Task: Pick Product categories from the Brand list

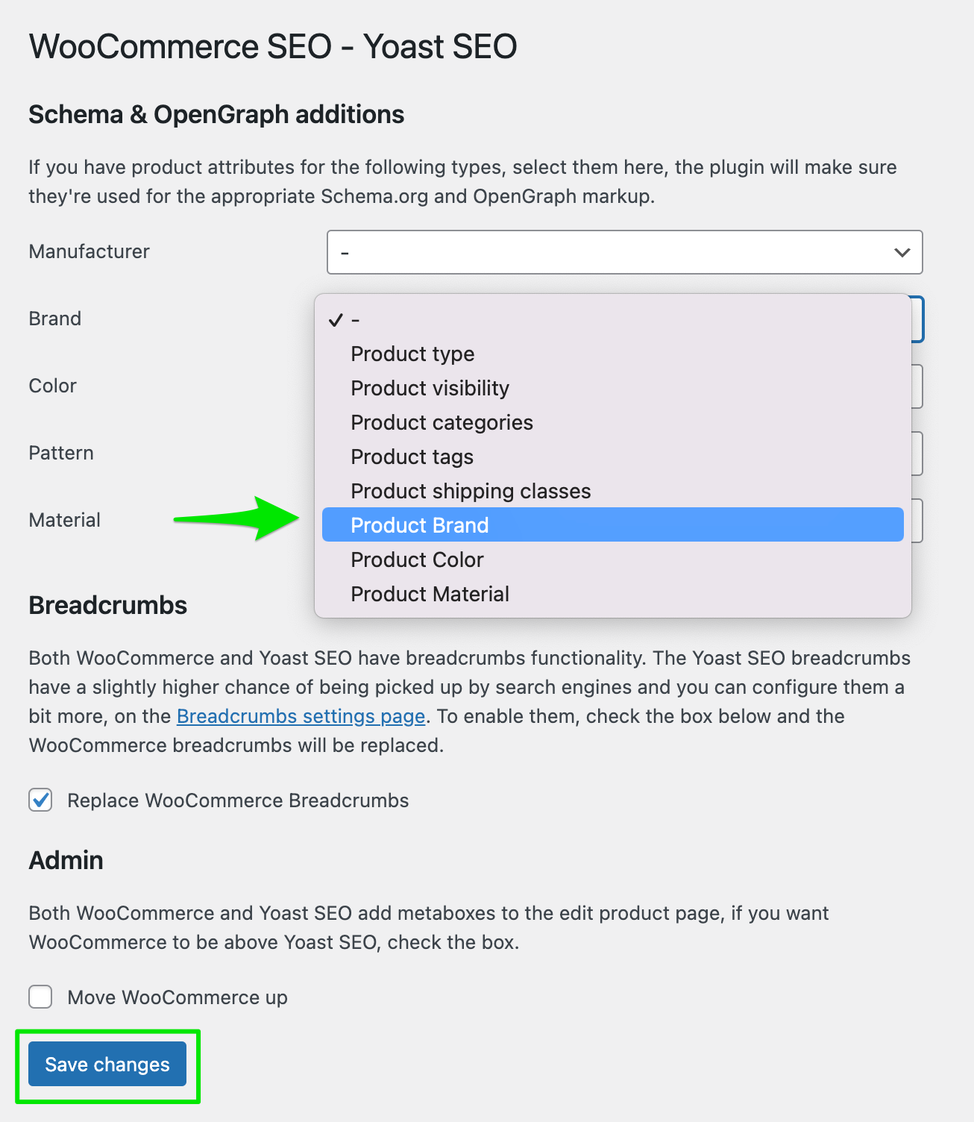Action: [442, 422]
